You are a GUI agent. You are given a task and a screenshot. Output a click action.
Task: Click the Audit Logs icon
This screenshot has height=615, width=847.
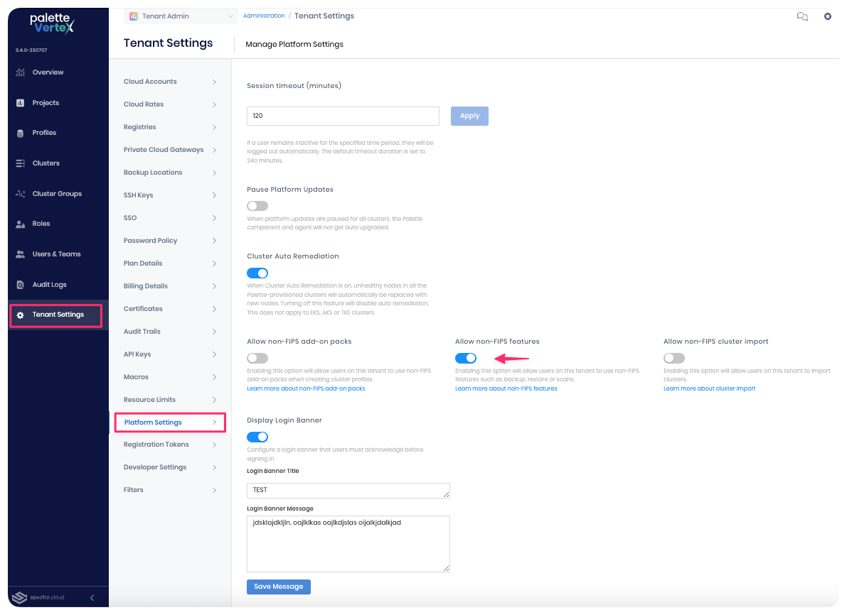coord(21,285)
